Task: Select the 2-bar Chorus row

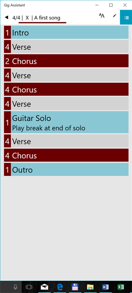Action: [x=66, y=61]
